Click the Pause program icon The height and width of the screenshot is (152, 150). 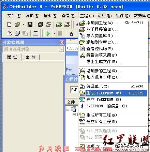pyautogui.click(x=60, y=33)
